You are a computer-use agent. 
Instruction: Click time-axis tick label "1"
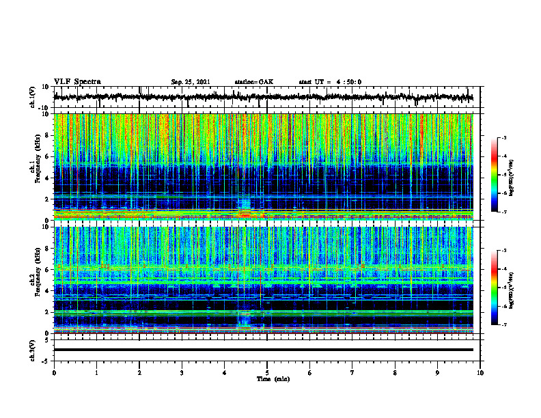96,373
